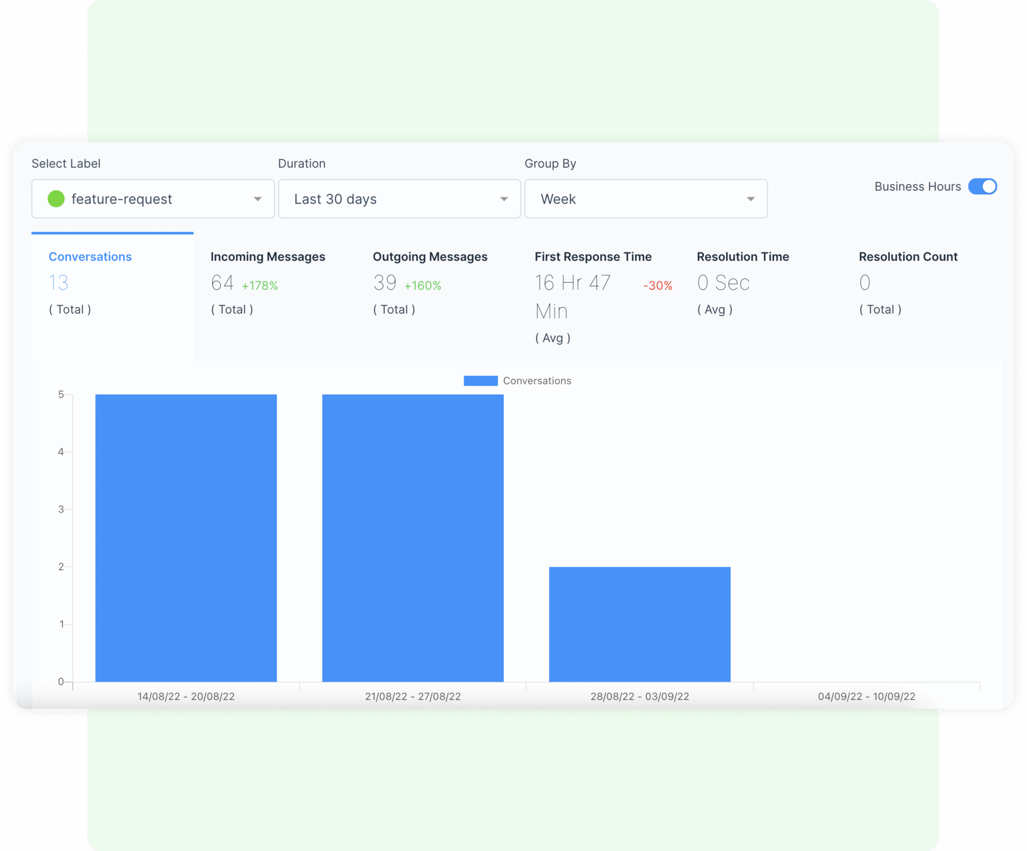Click the +178% incoming messages change
This screenshot has width=1027, height=851.
260,286
